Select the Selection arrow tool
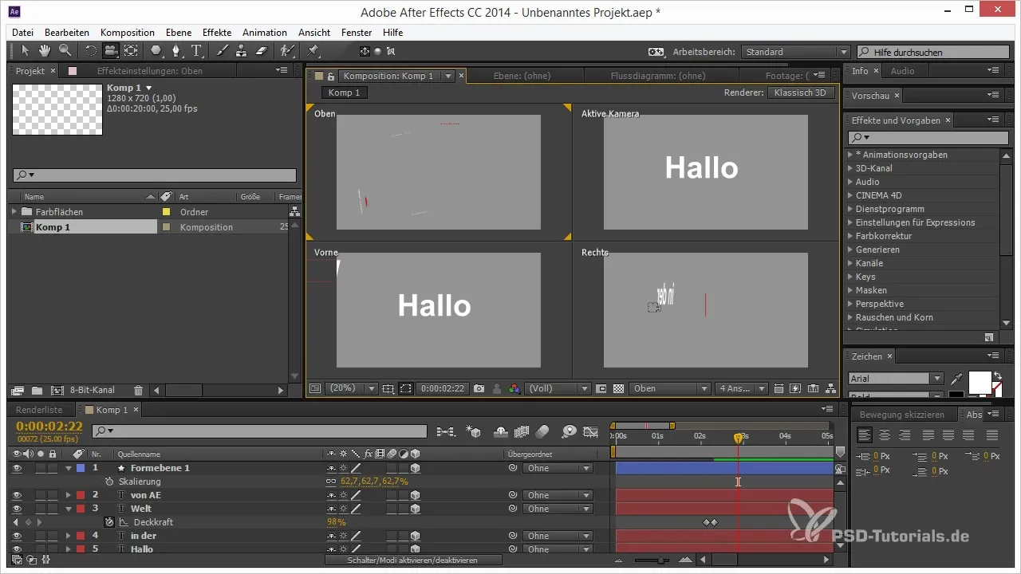 pyautogui.click(x=25, y=51)
